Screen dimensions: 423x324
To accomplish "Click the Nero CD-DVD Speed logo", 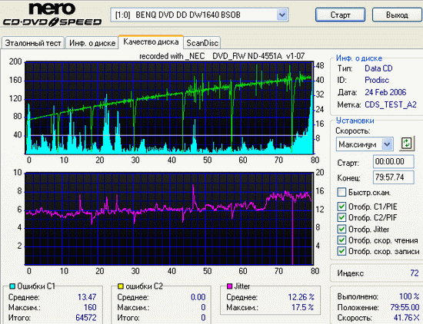I will click(52, 15).
